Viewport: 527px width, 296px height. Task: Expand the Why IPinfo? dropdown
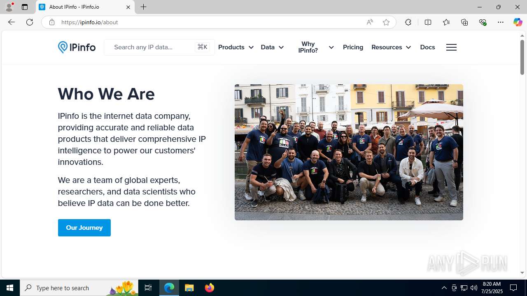(x=316, y=47)
